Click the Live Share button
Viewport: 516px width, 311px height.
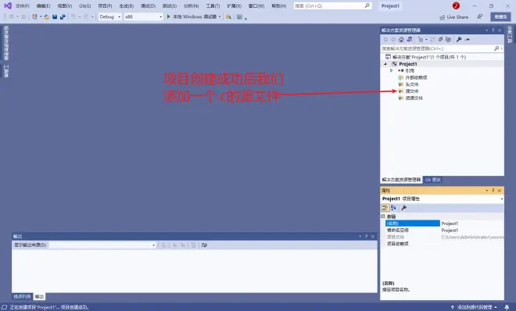(x=453, y=17)
